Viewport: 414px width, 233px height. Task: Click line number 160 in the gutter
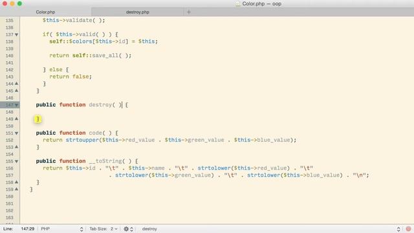(9, 197)
